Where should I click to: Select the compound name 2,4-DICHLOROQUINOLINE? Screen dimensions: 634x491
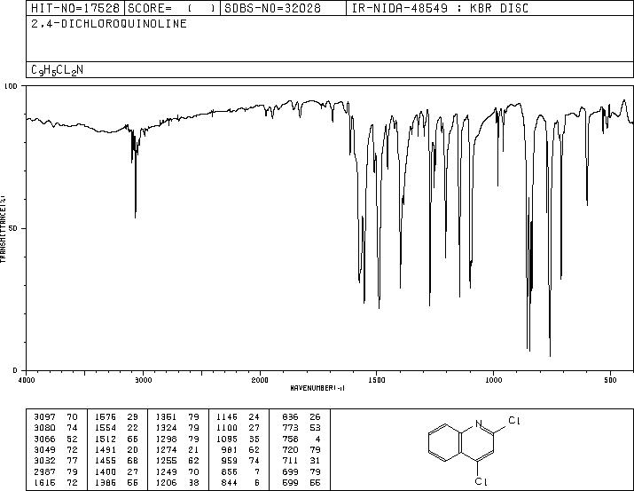point(109,23)
